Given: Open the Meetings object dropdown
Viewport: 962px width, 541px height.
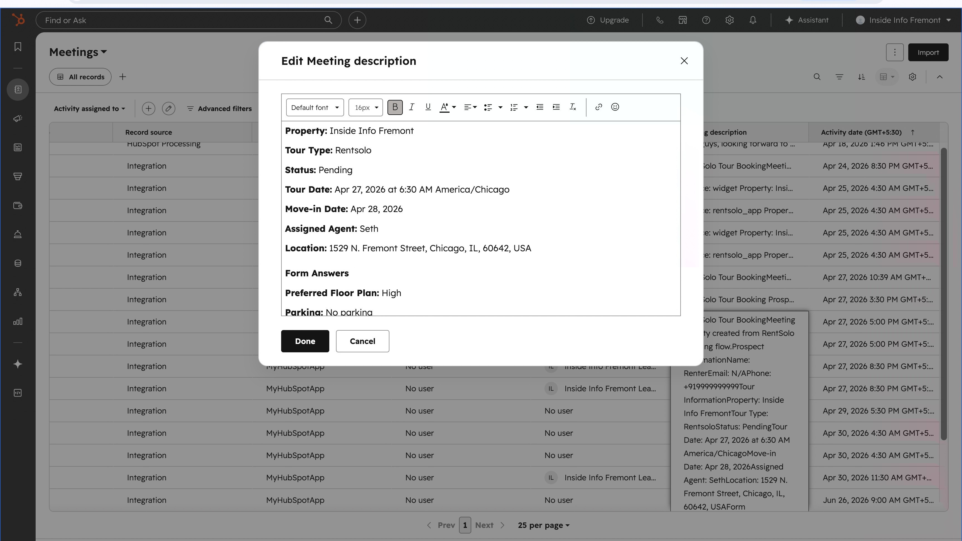Looking at the screenshot, I should (78, 52).
